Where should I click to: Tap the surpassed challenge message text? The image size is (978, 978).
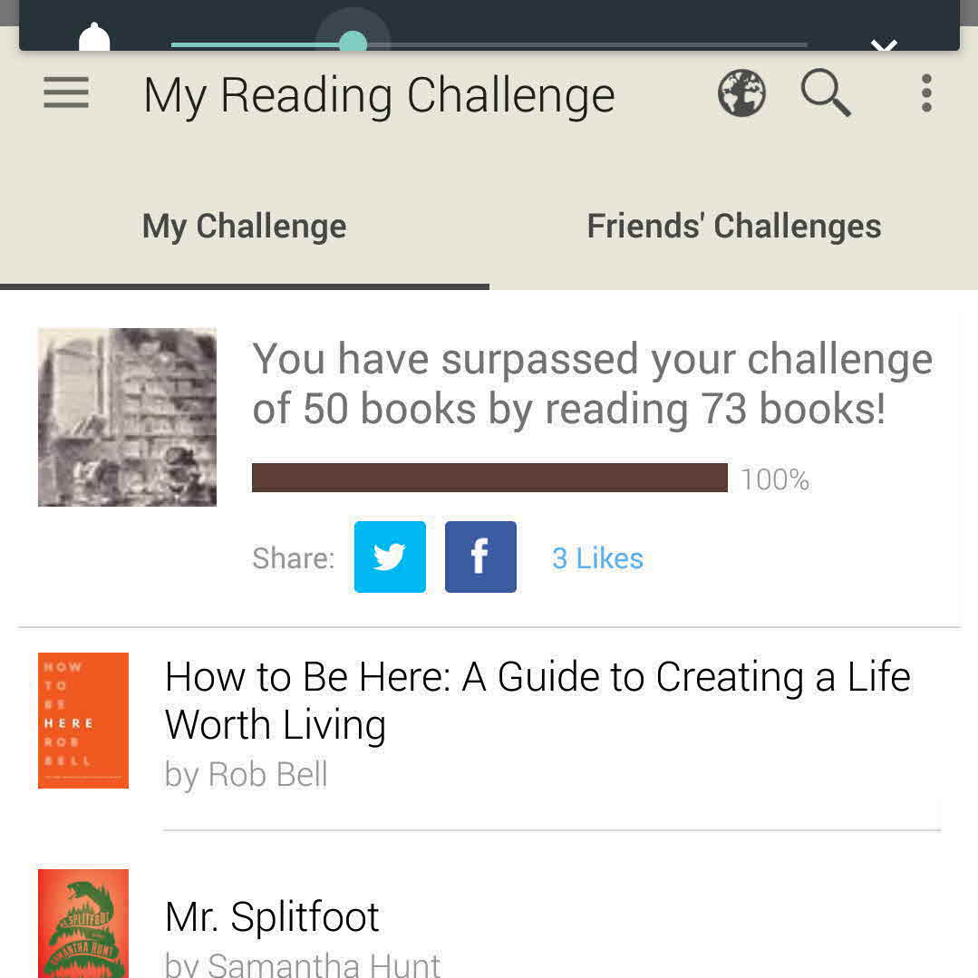(591, 383)
